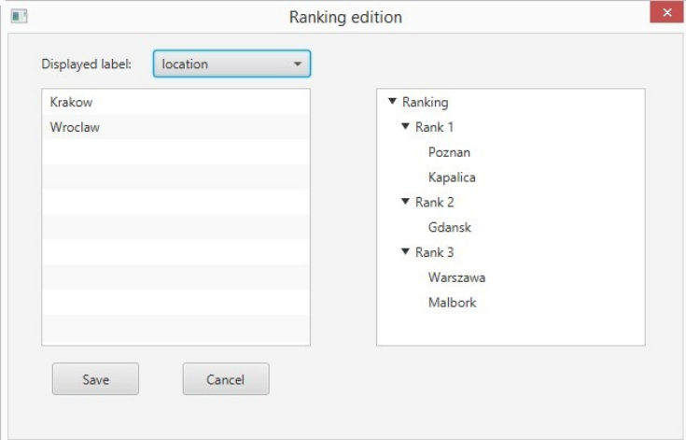Click the application icon in title bar
The width and height of the screenshot is (686, 440).
[16, 16]
